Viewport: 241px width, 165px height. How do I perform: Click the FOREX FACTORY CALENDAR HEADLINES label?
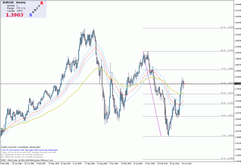tap(21, 147)
